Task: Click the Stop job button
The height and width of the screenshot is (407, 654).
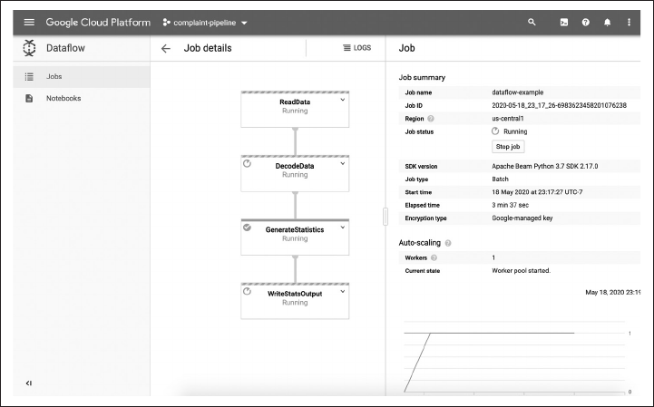Action: (508, 146)
